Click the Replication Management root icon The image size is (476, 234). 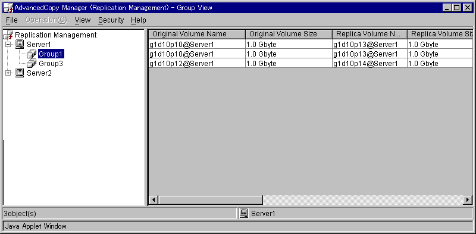8,35
